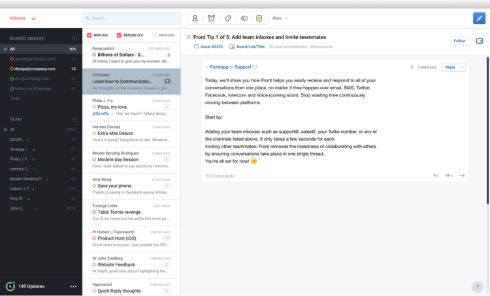Add a teammate with the Team plus icon

pos(74,119)
